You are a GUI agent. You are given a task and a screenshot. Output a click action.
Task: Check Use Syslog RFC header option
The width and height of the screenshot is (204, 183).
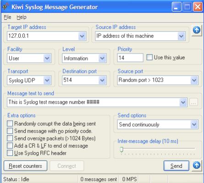click(x=10, y=153)
